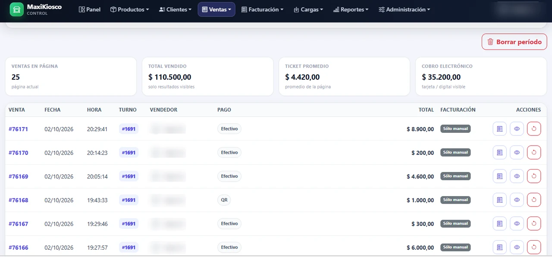Click the red revert icon for sale #76168
Viewport: 552px width, 257px height.
(x=534, y=200)
